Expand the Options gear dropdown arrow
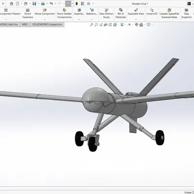Viewport: 194px width, 194px height. (x=93, y=3)
